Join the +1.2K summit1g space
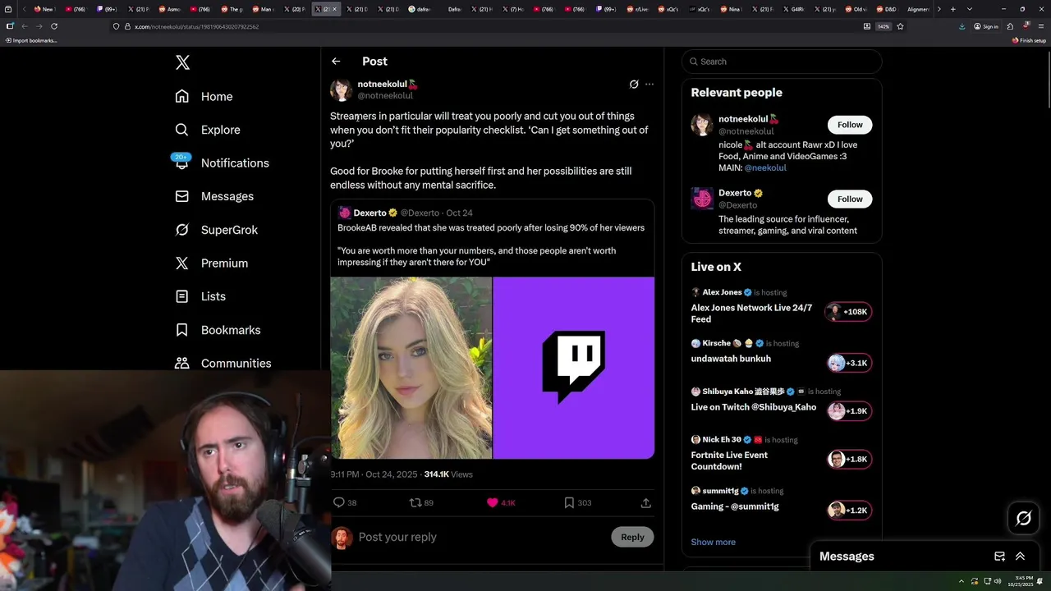Image resolution: width=1051 pixels, height=591 pixels. tap(848, 510)
